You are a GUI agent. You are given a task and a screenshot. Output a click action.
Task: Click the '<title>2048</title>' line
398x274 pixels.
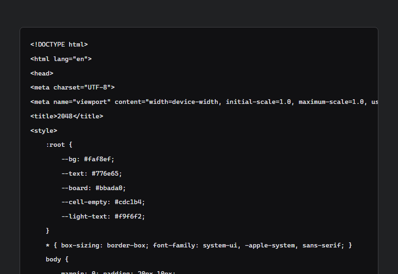67,116
